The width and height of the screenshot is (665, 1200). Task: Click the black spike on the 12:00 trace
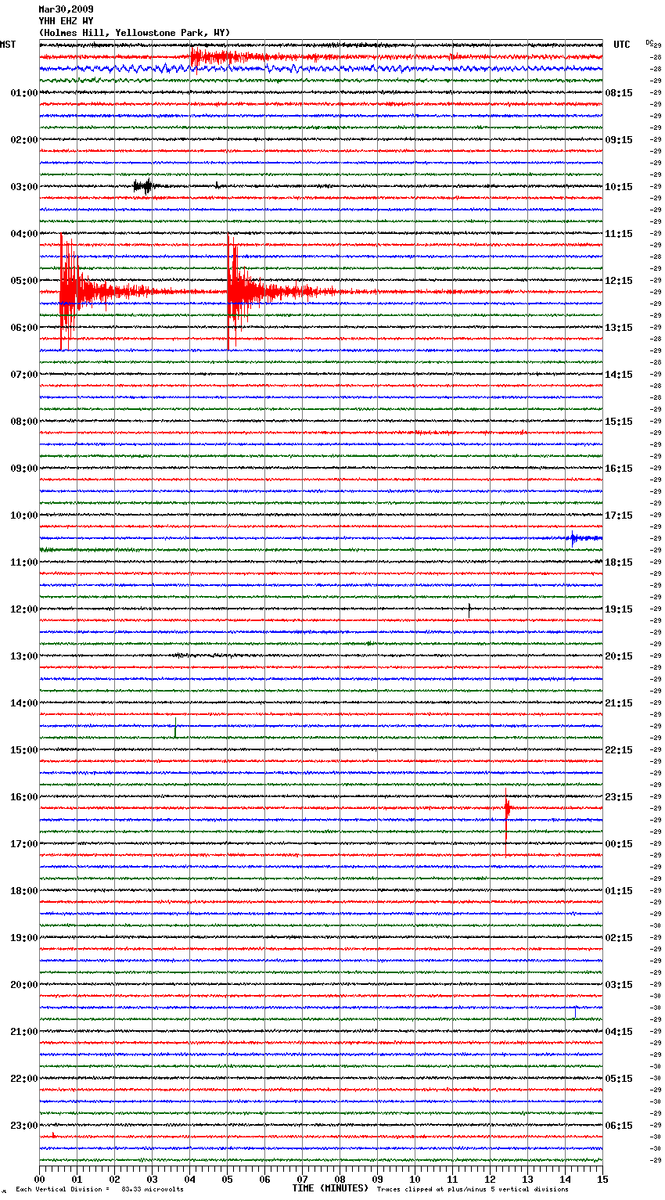point(469,610)
